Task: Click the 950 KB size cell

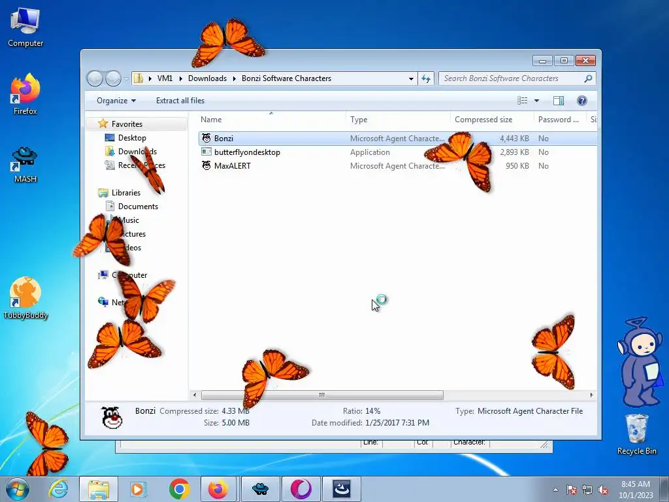Action: (517, 165)
